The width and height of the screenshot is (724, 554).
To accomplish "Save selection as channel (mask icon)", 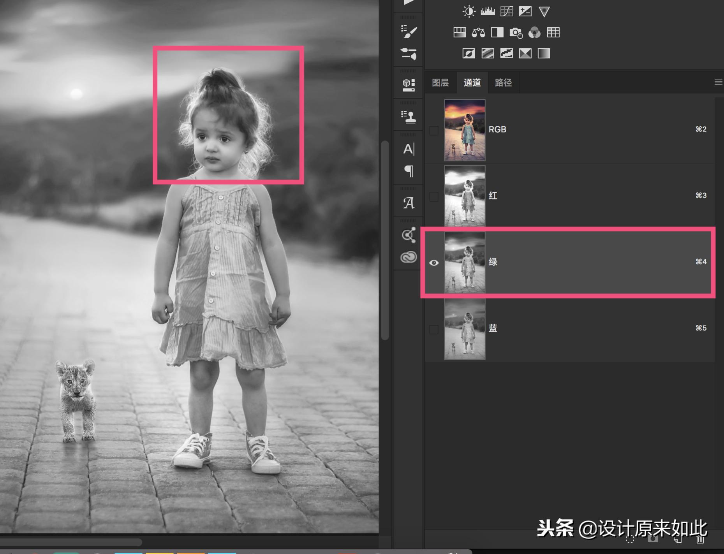I will pyautogui.click(x=653, y=539).
